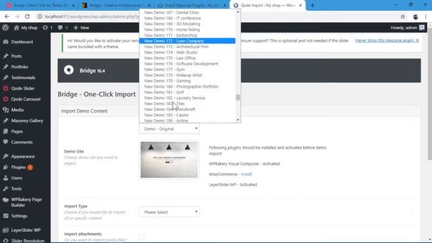Bookmark page with the star icon
Image resolution: width=432 pixels, height=243 pixels.
coord(403,16)
